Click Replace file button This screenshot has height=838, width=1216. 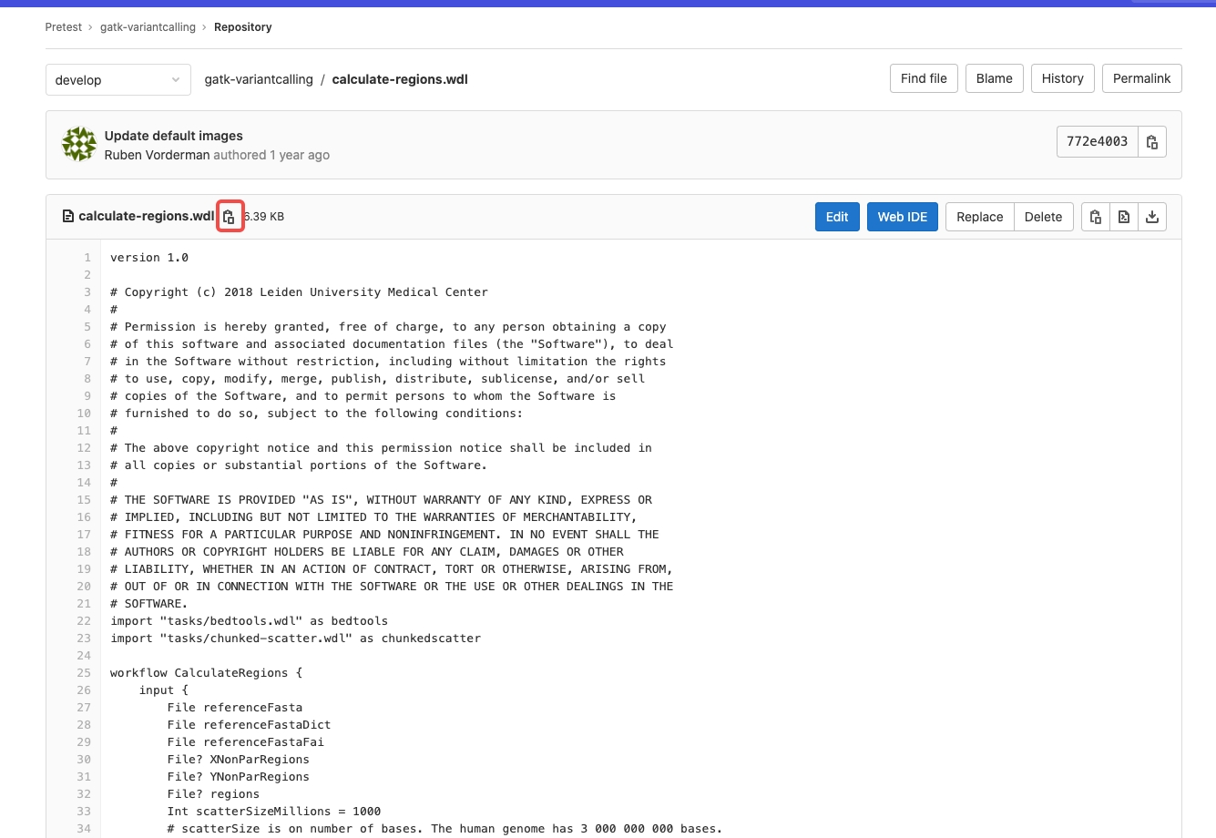click(x=979, y=217)
